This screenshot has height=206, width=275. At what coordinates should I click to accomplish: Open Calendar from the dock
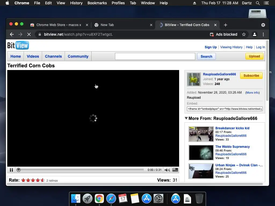pos(123,198)
